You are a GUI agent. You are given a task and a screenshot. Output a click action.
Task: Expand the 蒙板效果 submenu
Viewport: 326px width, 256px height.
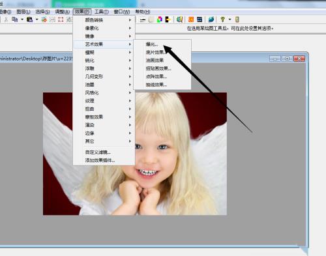104,117
